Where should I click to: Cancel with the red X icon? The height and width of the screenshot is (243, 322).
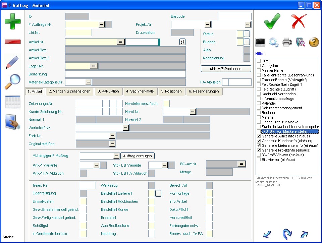[299, 21]
